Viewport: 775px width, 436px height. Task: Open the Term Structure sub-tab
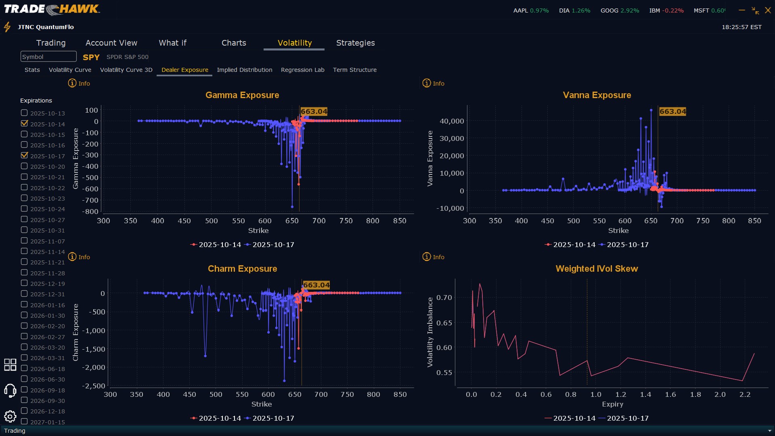[354, 70]
